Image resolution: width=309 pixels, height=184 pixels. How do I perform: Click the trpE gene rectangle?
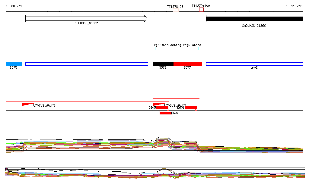pos(254,64)
